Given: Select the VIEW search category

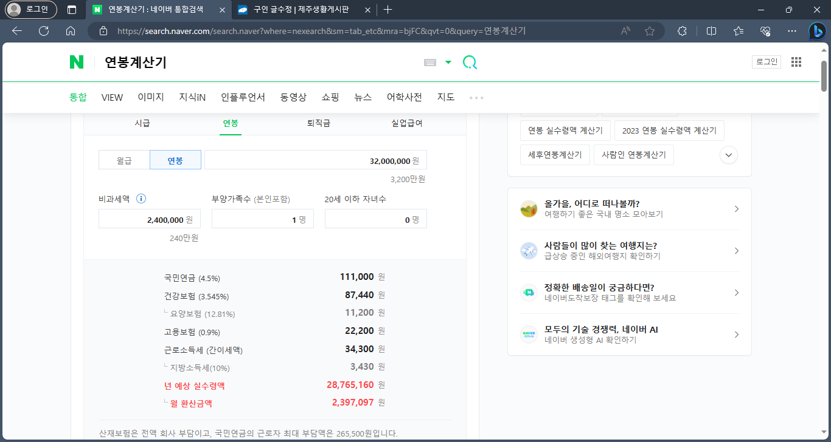Looking at the screenshot, I should click(112, 97).
